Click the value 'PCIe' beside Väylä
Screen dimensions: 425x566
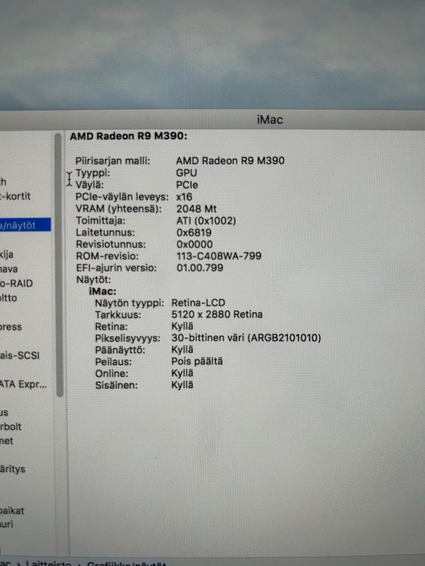point(187,185)
